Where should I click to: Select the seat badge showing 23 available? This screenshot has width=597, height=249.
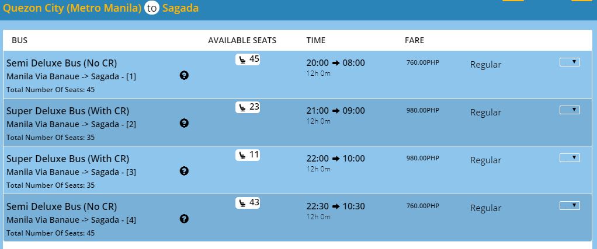pyautogui.click(x=248, y=107)
